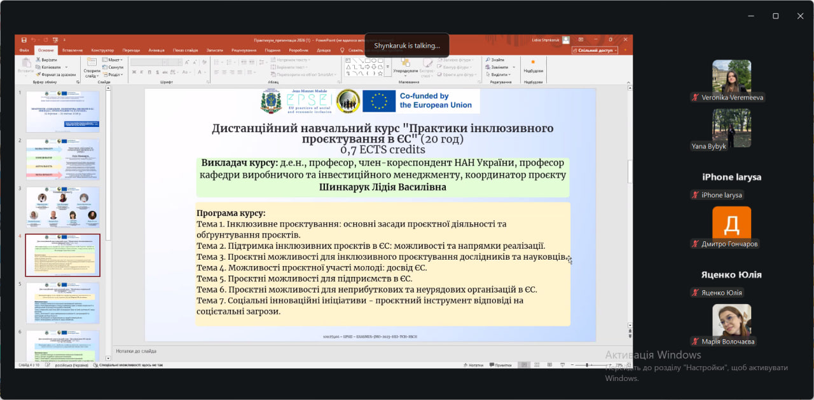The height and width of the screenshot is (400, 814).
Task: Expand the Layout (Макет) dropdown
Action: pos(113,60)
